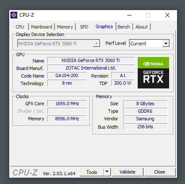This screenshot has height=184, width=185.
Task: Click the NVIDIA GeForce RTX logo image
Action: [x=153, y=73]
